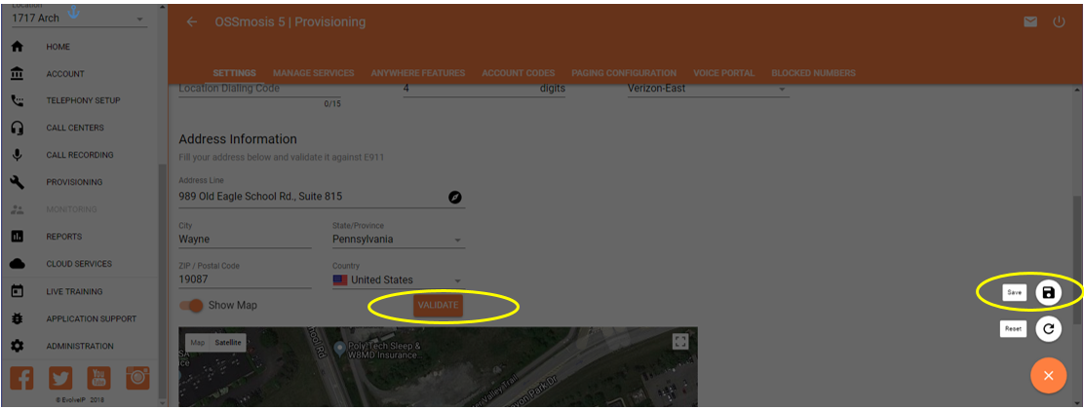The image size is (1084, 409).
Task: Click the compass icon in Address Line
Action: point(454,197)
